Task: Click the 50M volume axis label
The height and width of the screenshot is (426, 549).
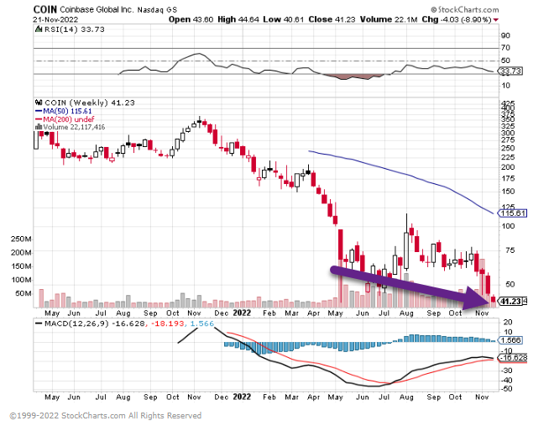Action: [x=24, y=293]
